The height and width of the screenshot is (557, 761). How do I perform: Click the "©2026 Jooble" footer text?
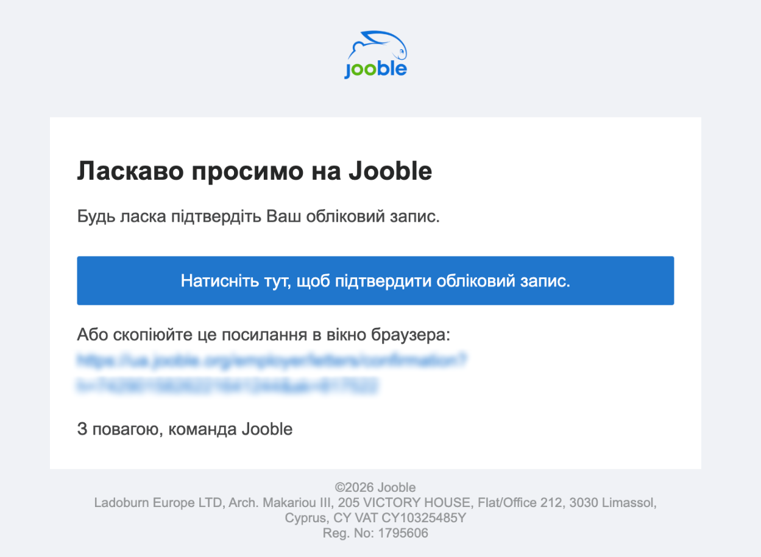point(375,488)
